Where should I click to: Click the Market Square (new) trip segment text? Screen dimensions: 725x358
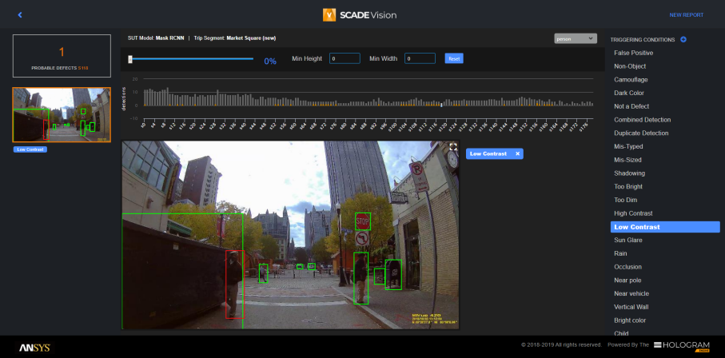pyautogui.click(x=251, y=38)
